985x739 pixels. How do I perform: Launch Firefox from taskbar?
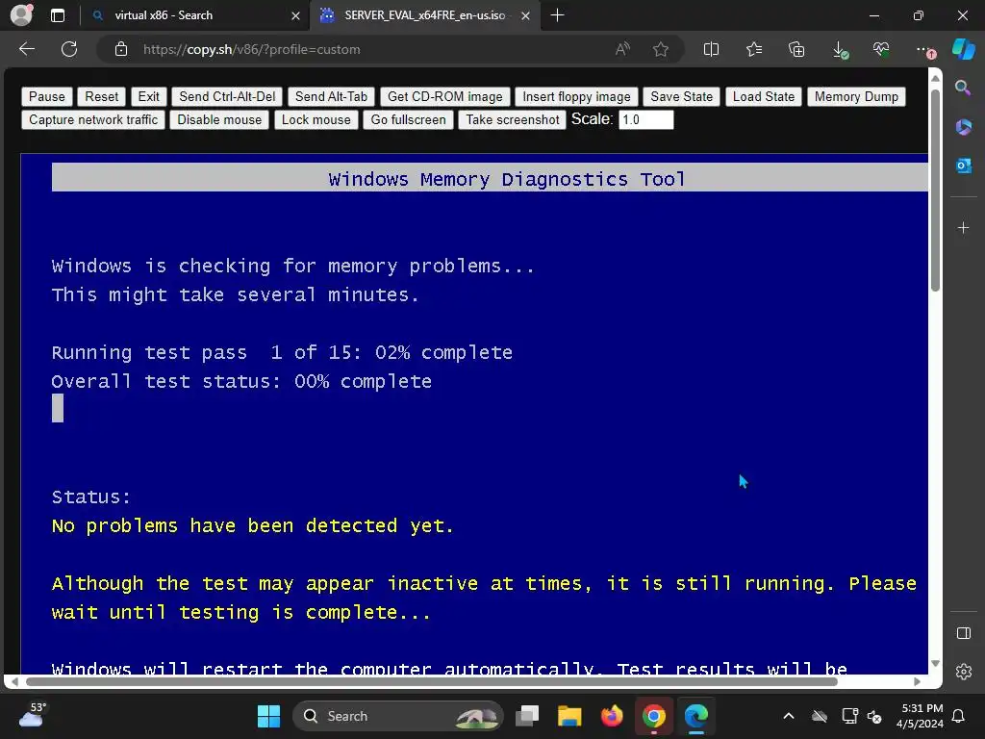click(x=611, y=716)
